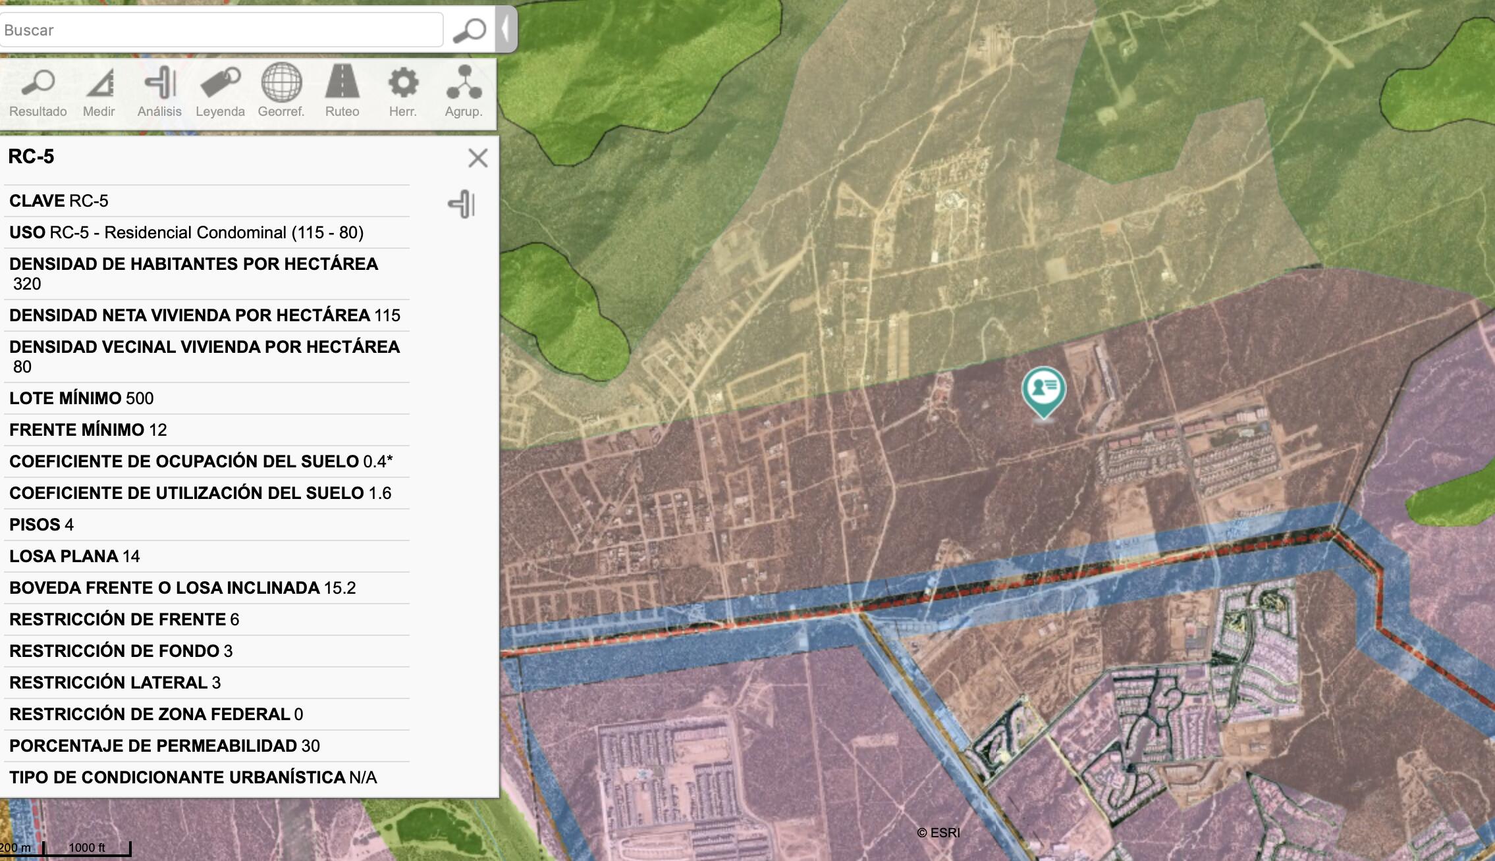Click the RC-5 panel title heading
The height and width of the screenshot is (861, 1495).
tap(31, 157)
